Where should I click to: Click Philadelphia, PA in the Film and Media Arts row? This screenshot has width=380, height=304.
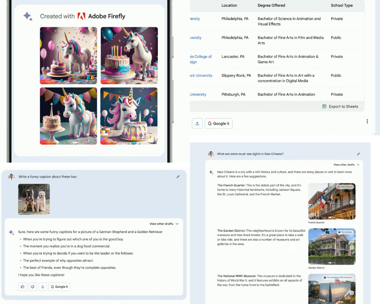coord(235,38)
